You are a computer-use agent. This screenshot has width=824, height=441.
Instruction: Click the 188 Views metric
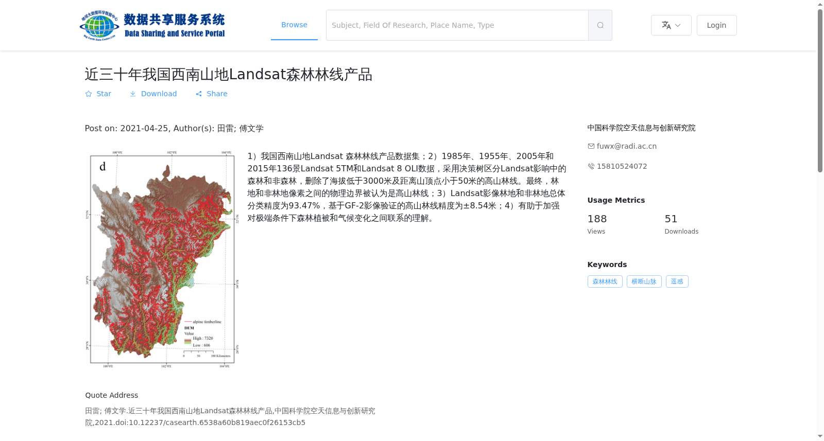(597, 224)
